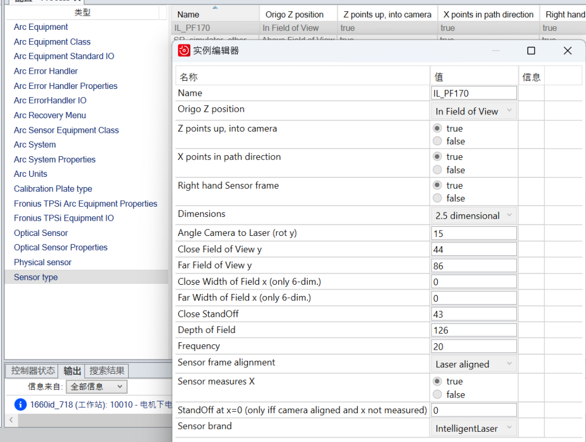The width and height of the screenshot is (586, 442).
Task: Select Arc Error Handler Properties type
Action: click(66, 86)
